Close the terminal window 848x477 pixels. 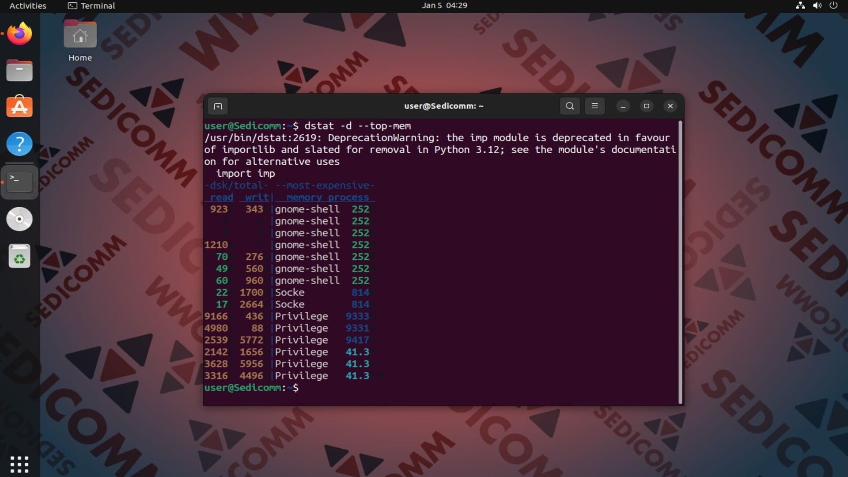(x=670, y=106)
